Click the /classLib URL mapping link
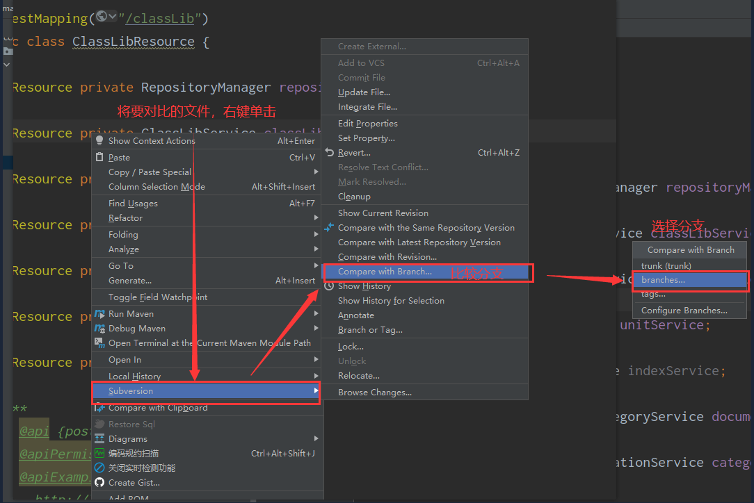This screenshot has width=754, height=503. pos(160,18)
